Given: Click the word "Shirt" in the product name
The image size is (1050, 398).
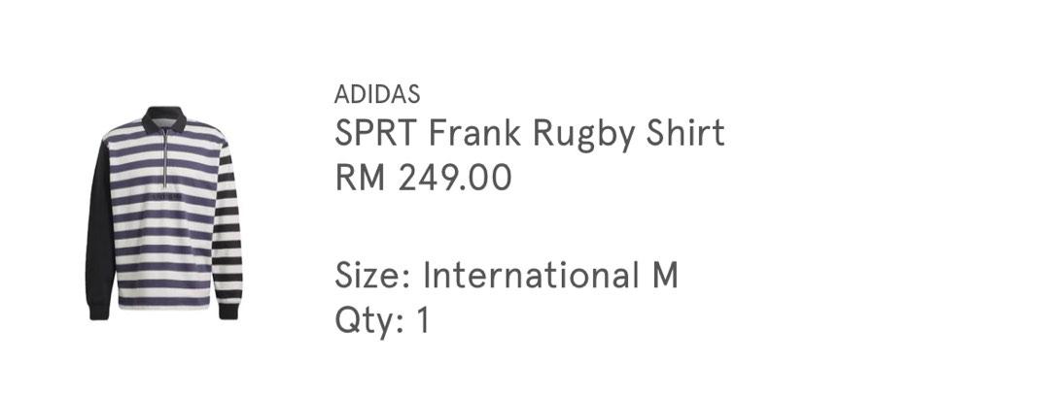Looking at the screenshot, I should (x=685, y=132).
